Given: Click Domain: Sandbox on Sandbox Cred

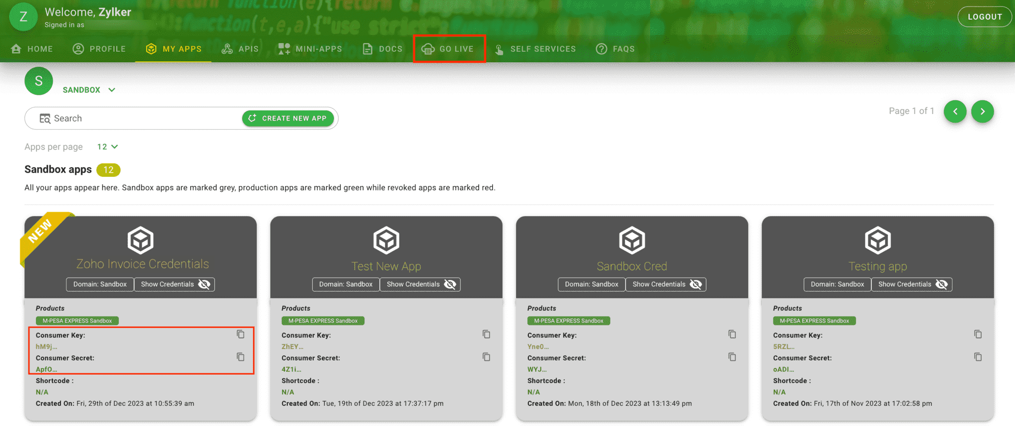Looking at the screenshot, I should [591, 284].
